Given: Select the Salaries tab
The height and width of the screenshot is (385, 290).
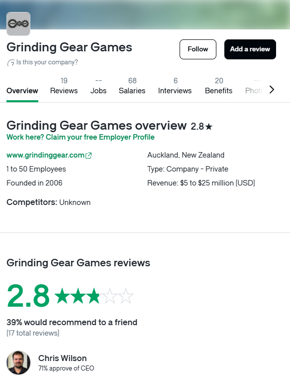Looking at the screenshot, I should tap(132, 86).
